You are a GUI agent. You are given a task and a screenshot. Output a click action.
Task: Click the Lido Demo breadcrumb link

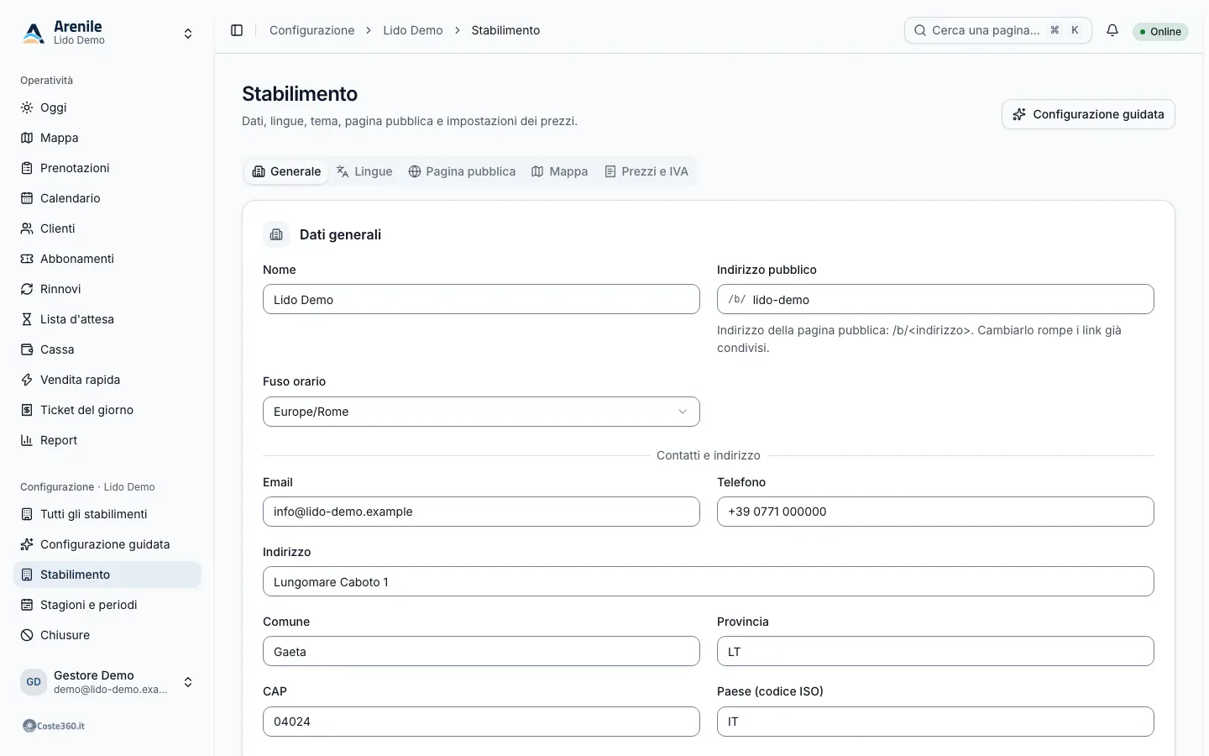[413, 30]
